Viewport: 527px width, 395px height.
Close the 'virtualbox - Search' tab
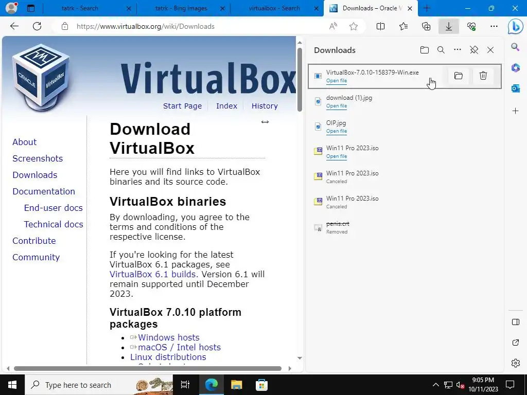[x=316, y=8]
